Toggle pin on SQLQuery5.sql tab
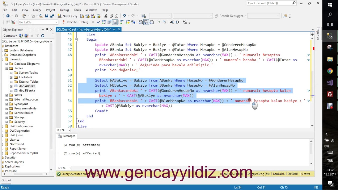This screenshot has height=190, width=338. pyautogui.click(x=114, y=29)
